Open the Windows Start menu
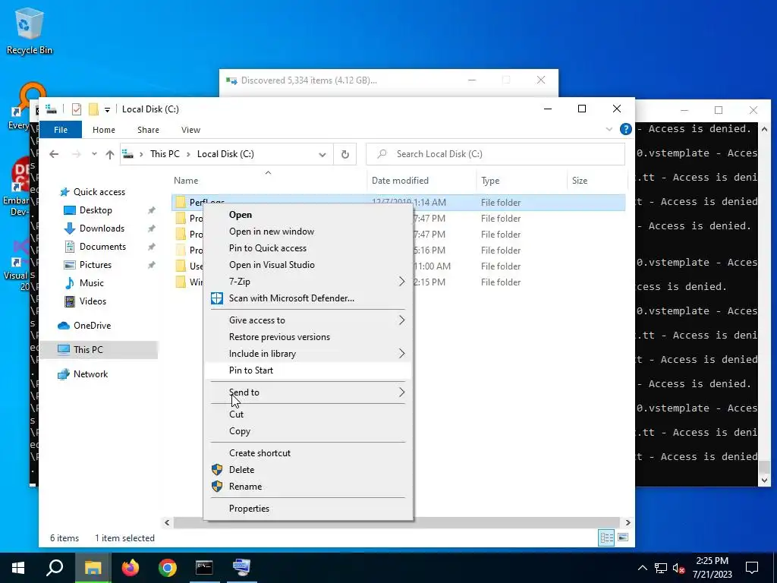This screenshot has width=777, height=583. tap(18, 568)
